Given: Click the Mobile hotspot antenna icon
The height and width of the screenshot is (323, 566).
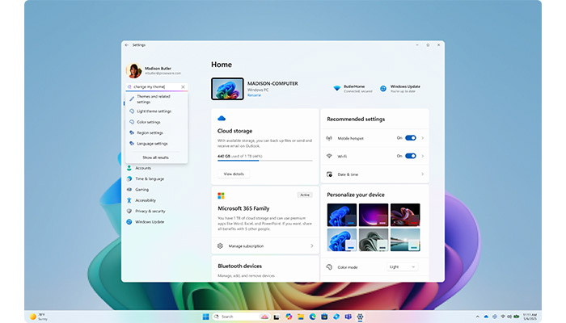Looking at the screenshot, I should (x=329, y=138).
